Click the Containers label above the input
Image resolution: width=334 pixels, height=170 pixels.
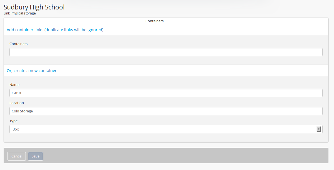point(19,44)
